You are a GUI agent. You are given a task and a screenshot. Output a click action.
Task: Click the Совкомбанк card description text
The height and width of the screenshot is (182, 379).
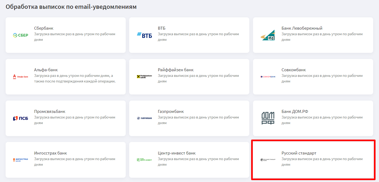322,78
